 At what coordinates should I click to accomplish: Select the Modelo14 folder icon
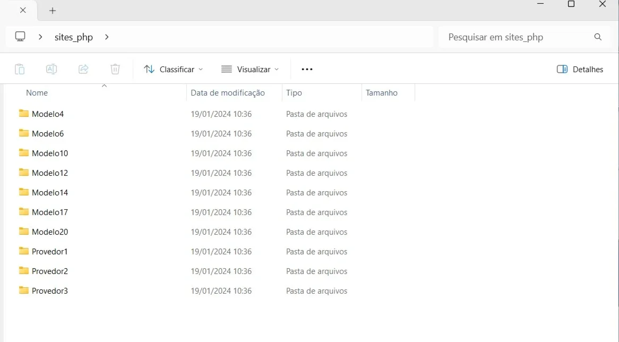point(24,192)
